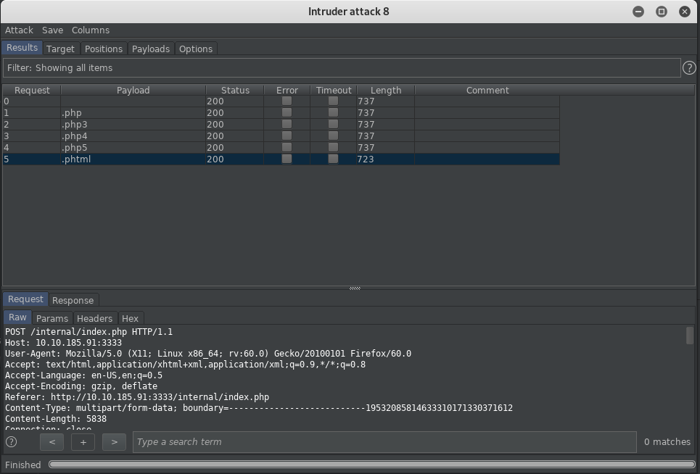Show the Response tab
This screenshot has height=474, width=700.
[x=73, y=300]
